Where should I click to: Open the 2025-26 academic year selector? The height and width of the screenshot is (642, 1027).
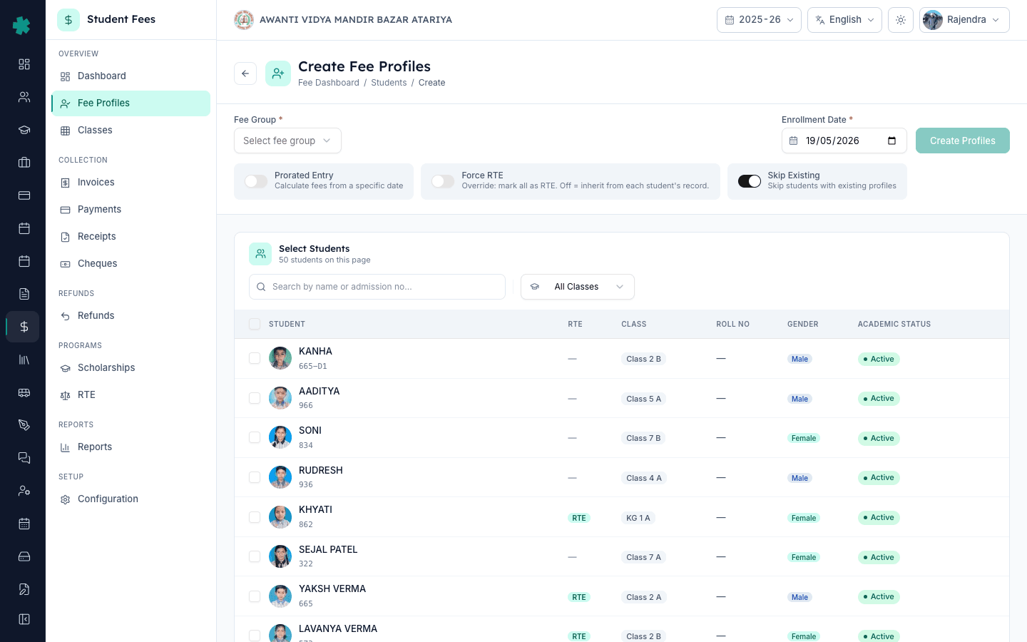(x=759, y=20)
